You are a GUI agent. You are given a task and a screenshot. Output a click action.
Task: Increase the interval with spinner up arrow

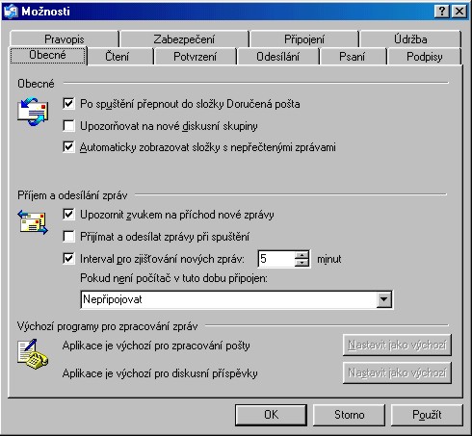tap(302, 255)
